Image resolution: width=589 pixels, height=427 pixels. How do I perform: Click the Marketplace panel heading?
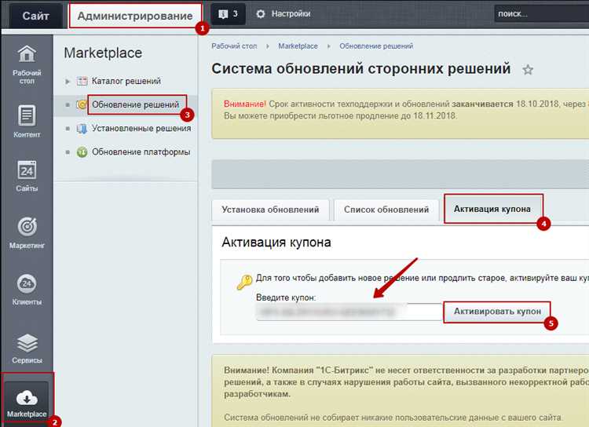(103, 53)
